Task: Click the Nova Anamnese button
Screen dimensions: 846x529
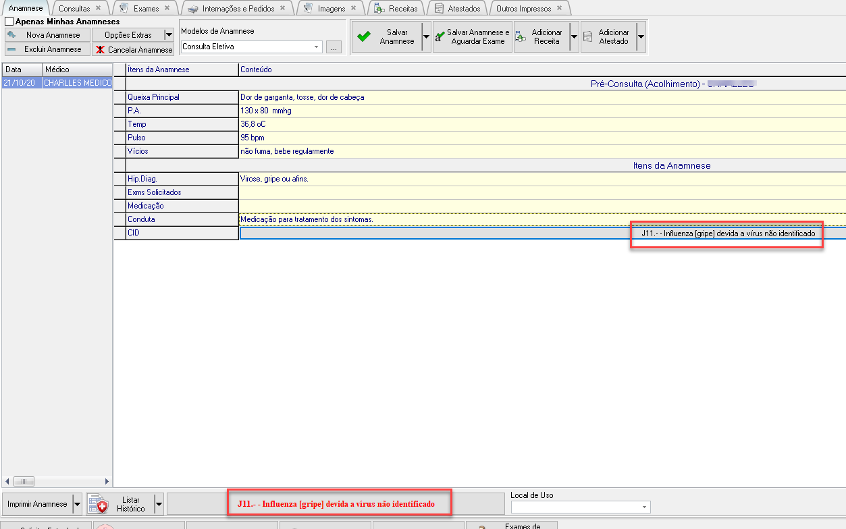Action: coord(46,35)
